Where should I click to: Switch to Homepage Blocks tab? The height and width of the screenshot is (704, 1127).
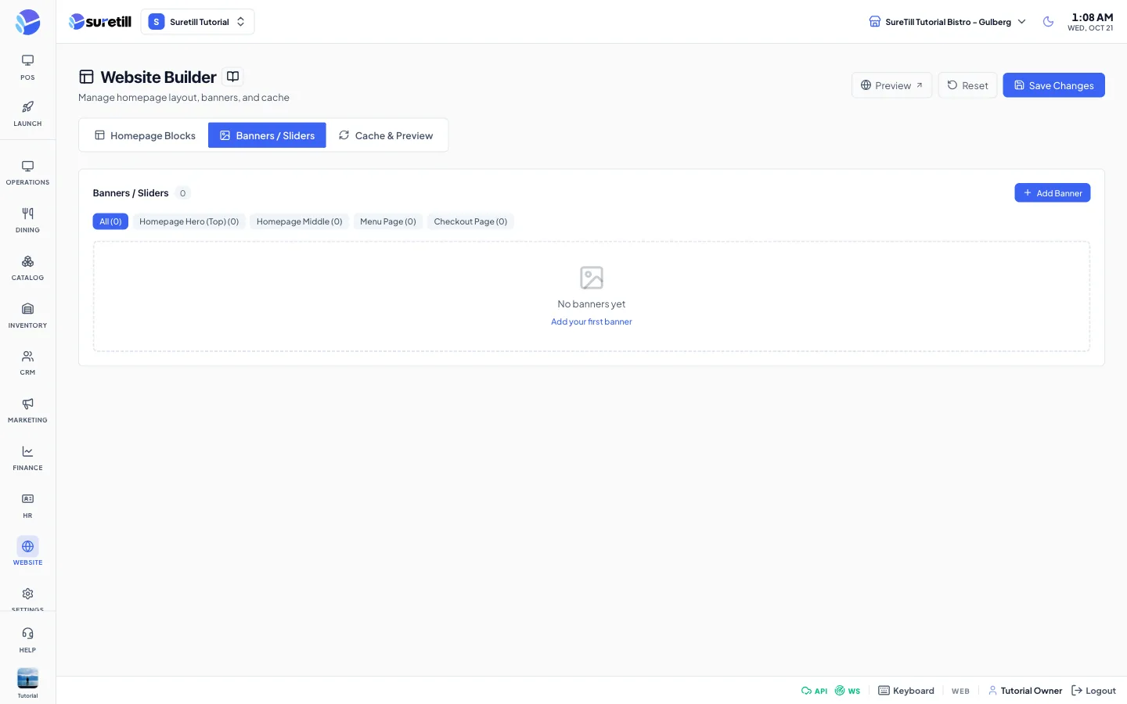point(145,135)
